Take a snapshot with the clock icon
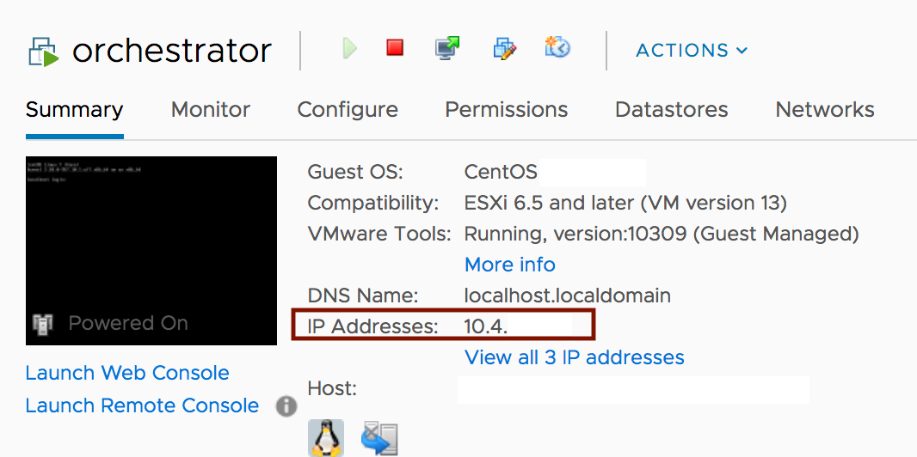Screen dimensions: 917x457 coord(557,47)
